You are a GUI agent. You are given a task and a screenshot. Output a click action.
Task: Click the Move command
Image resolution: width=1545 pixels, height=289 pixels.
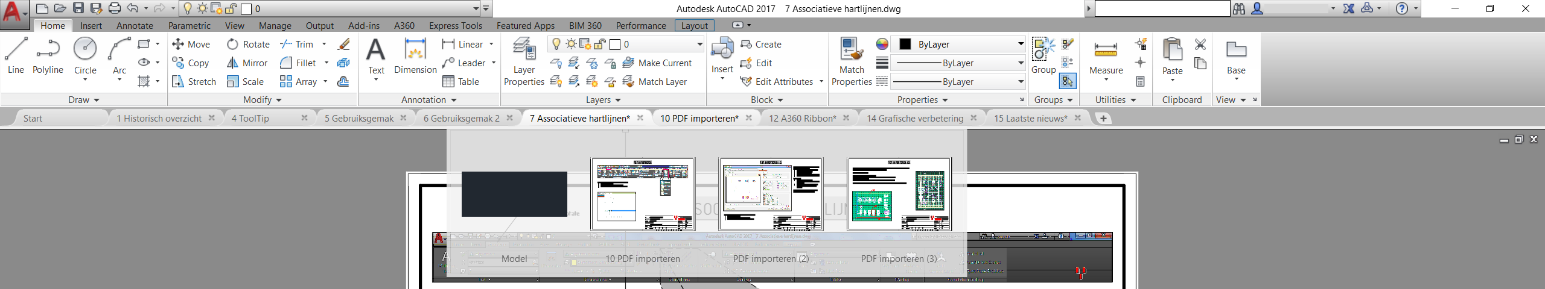pyautogui.click(x=191, y=45)
